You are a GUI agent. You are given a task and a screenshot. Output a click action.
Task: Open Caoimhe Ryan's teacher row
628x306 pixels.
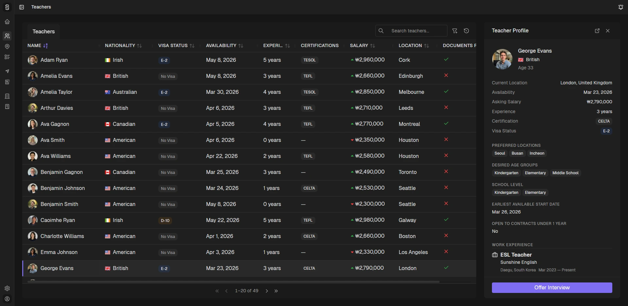click(58, 220)
